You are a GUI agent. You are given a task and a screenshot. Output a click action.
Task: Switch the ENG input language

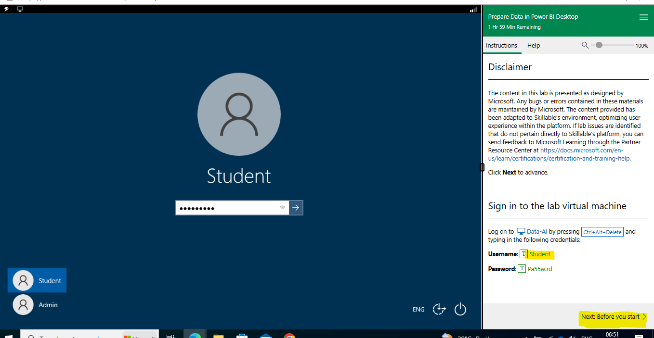point(419,310)
